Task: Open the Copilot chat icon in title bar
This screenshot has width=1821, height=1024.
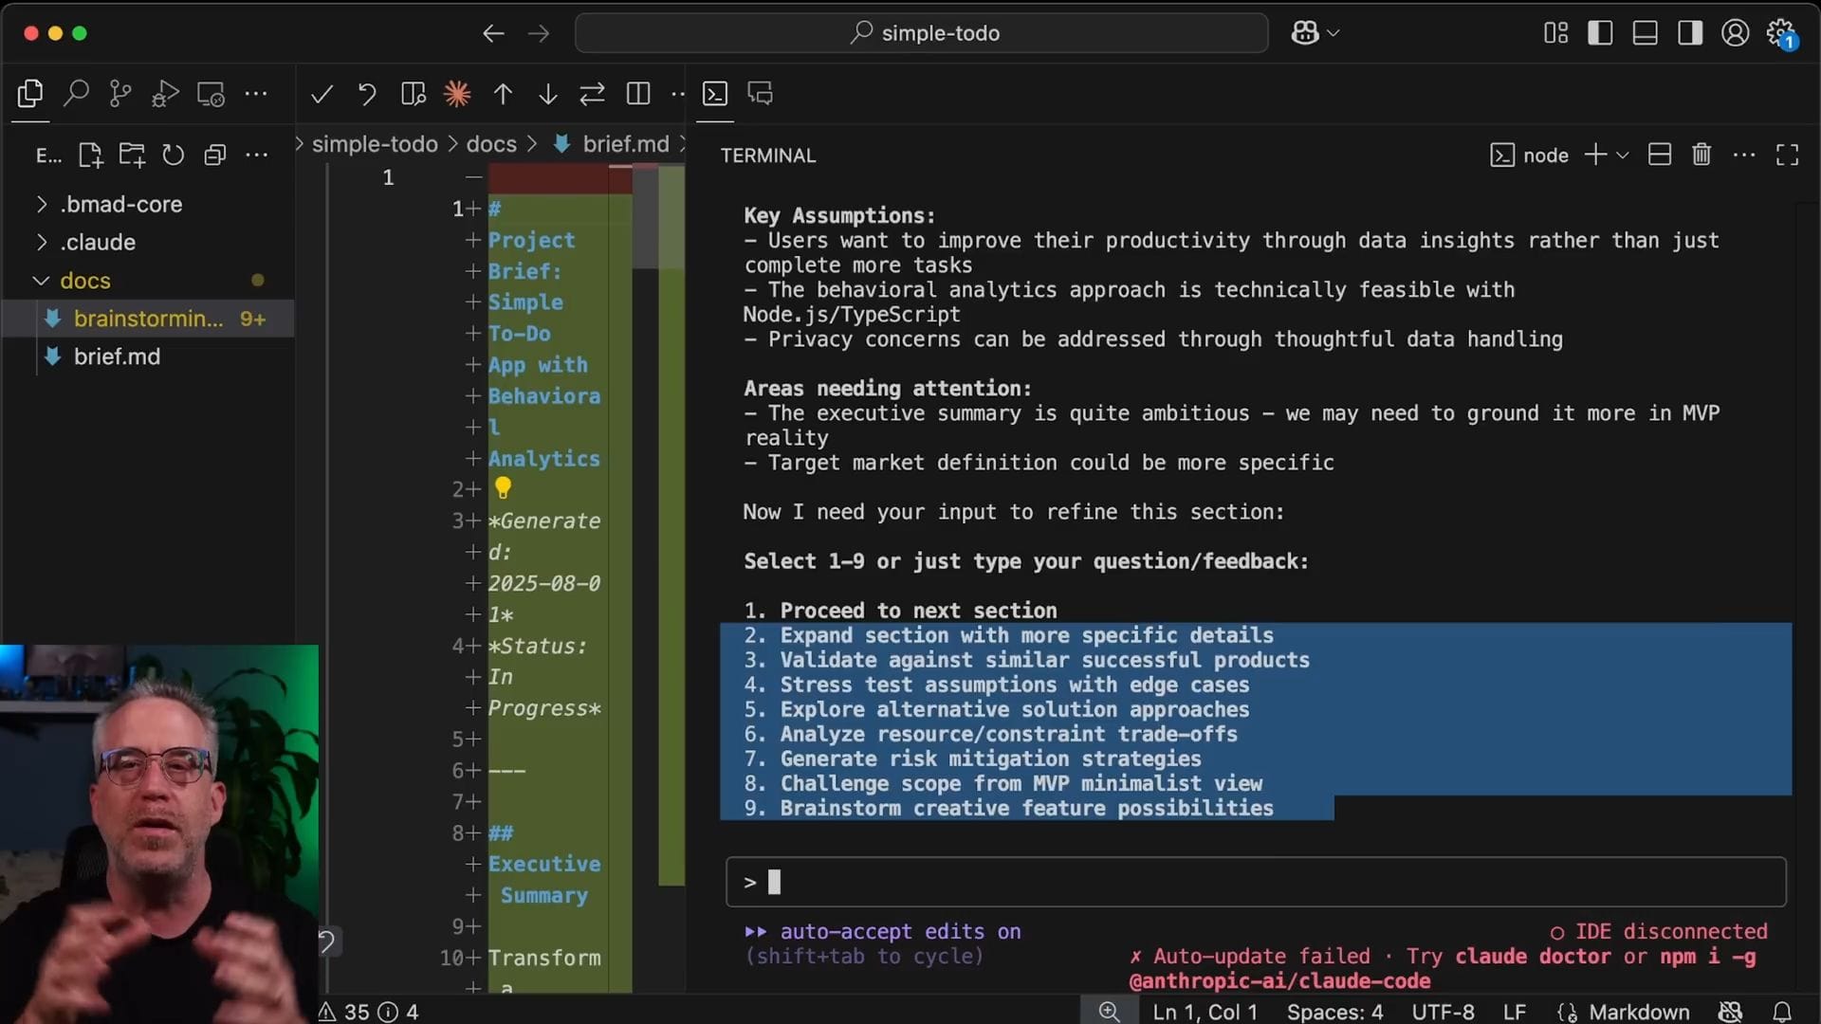Action: click(x=1305, y=33)
